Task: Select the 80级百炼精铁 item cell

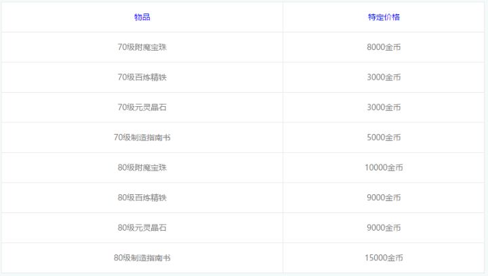Action: pyautogui.click(x=142, y=198)
